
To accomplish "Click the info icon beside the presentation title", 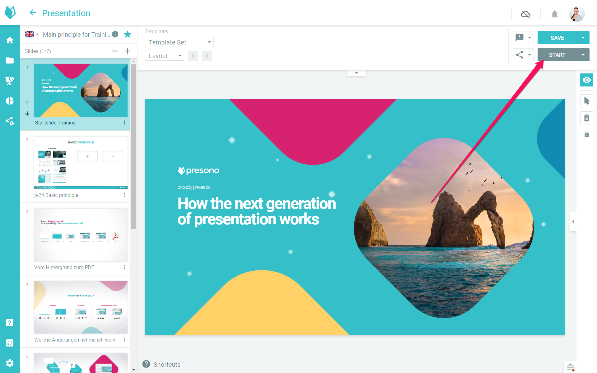I will click(x=115, y=34).
